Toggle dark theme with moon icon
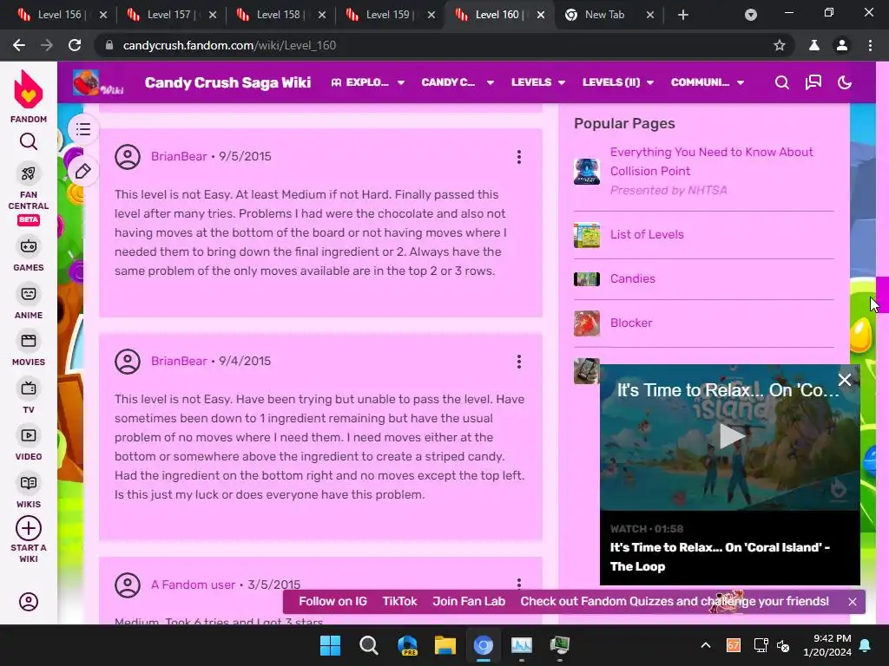The height and width of the screenshot is (666, 889). coord(845,82)
